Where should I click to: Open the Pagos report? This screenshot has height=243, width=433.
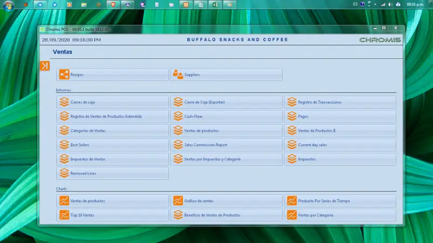click(340, 116)
